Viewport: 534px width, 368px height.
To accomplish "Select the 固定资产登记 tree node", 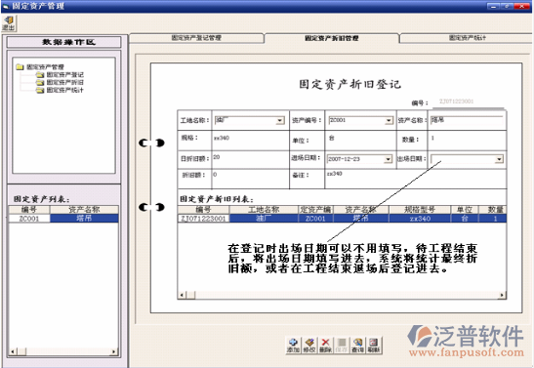I will (64, 74).
